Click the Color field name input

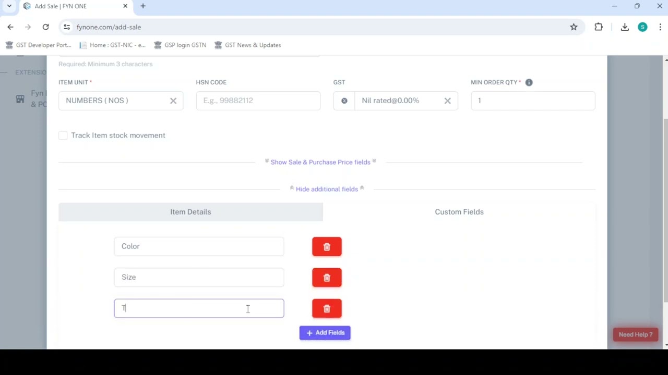[199, 246]
